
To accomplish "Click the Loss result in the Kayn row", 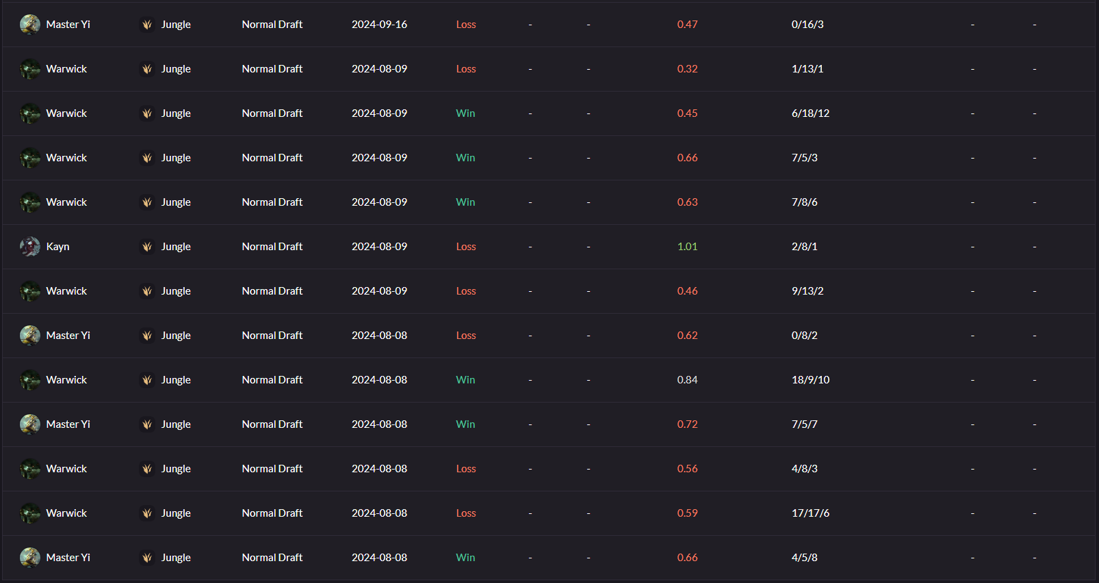I will (466, 247).
